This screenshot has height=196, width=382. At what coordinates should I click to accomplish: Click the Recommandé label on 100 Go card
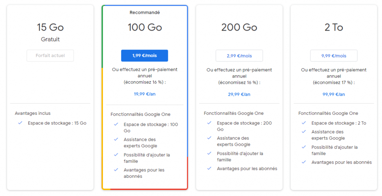pos(145,13)
